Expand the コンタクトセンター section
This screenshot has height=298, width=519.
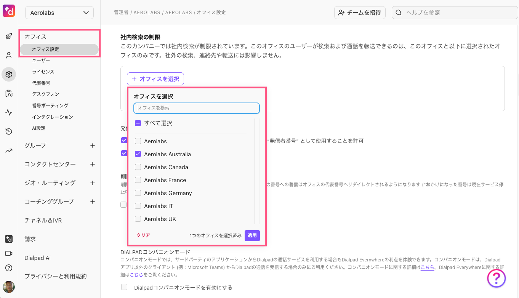[x=50, y=164]
